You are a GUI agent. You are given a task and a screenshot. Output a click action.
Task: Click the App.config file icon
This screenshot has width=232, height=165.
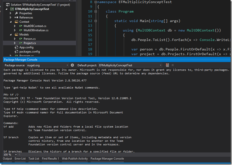[x=16, y=47]
